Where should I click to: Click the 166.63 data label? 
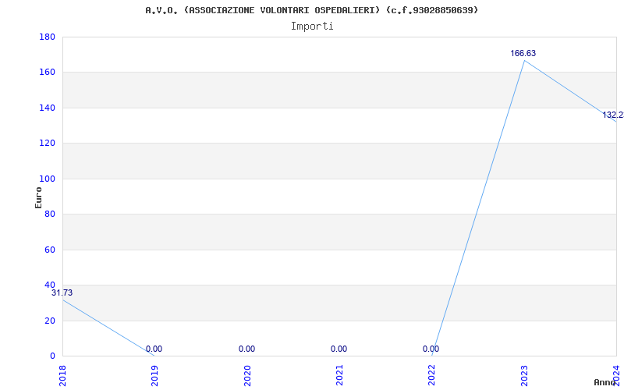(x=523, y=53)
